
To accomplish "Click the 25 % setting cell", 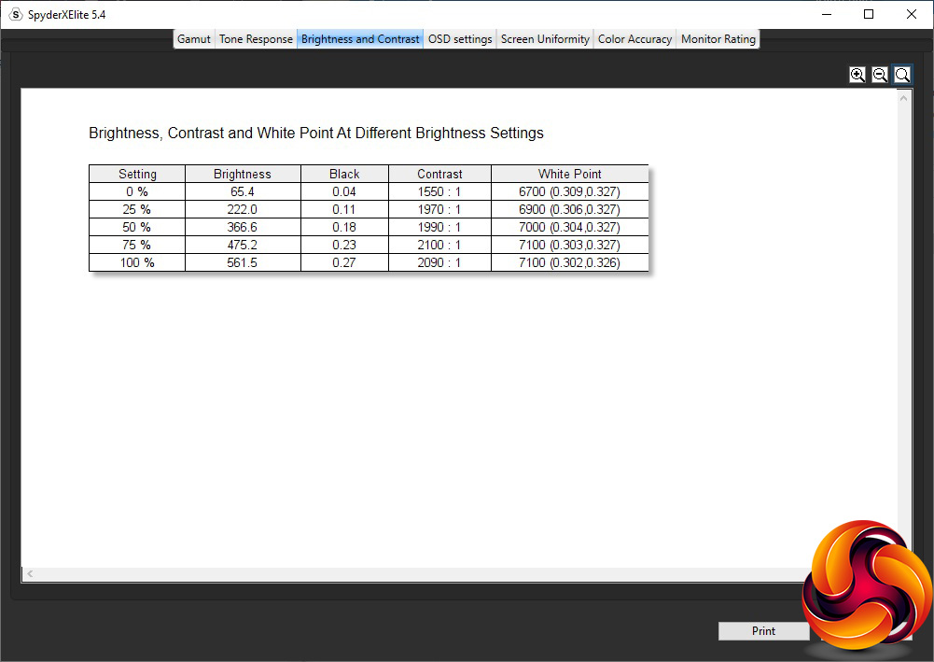I will [137, 210].
